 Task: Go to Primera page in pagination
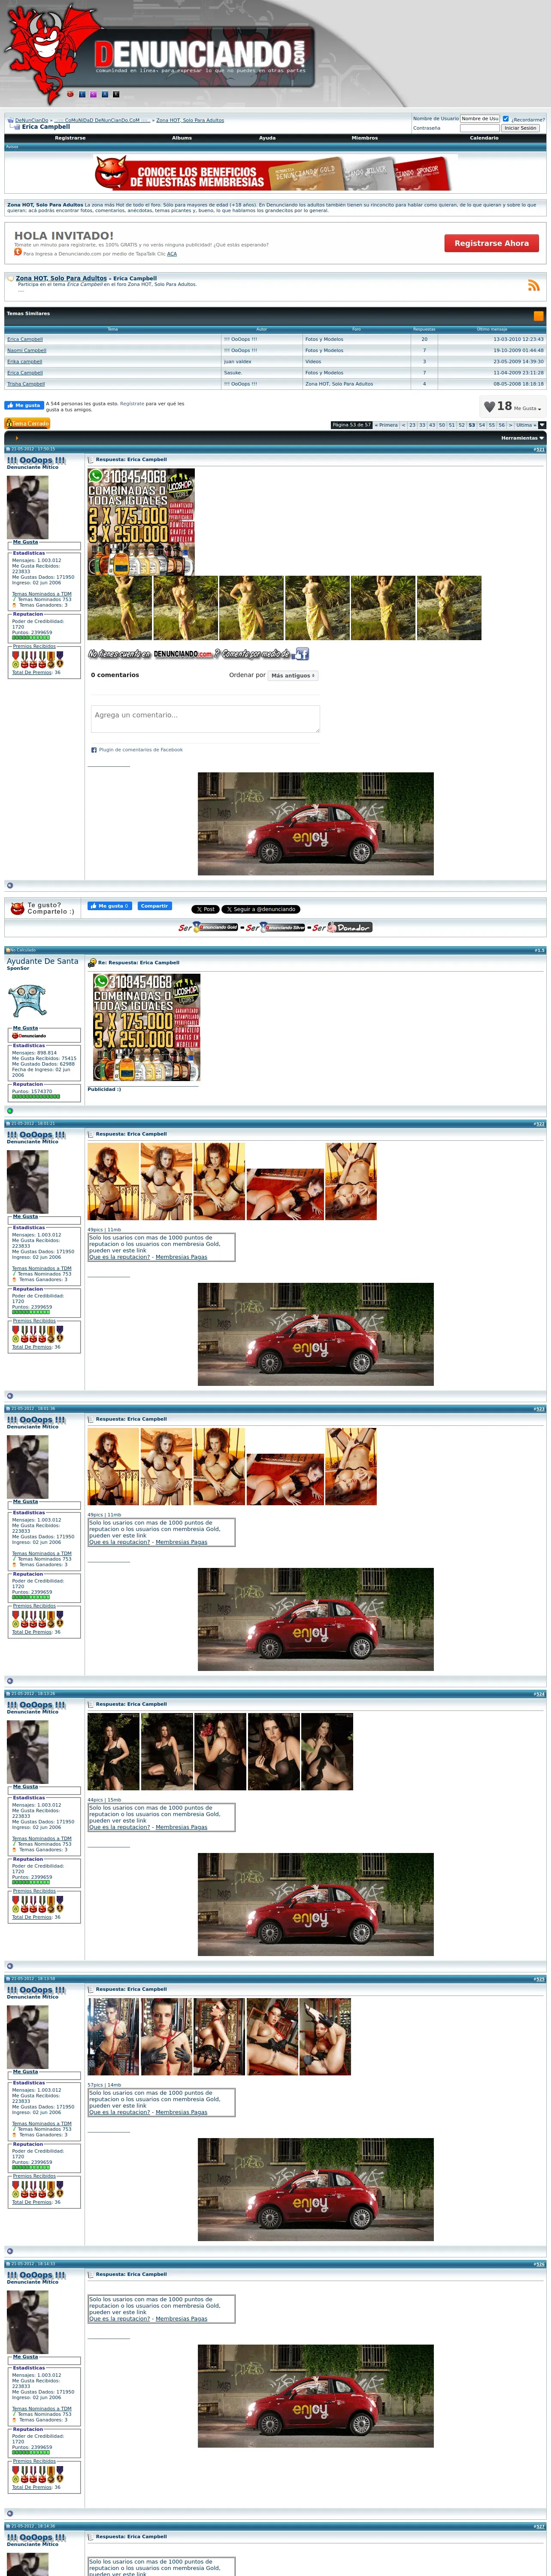pos(386,425)
